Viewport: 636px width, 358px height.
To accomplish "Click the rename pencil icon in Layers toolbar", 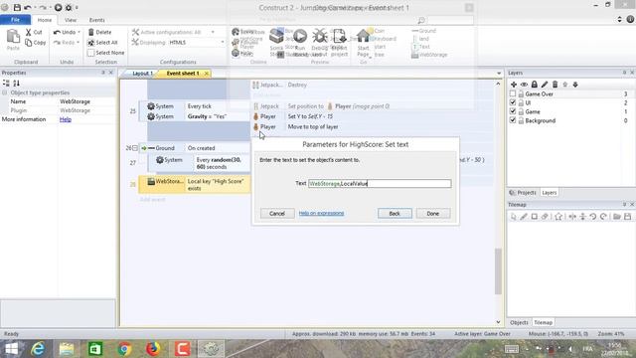I will pos(545,85).
